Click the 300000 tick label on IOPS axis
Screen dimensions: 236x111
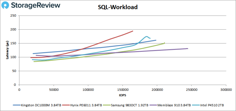coord(226,90)
